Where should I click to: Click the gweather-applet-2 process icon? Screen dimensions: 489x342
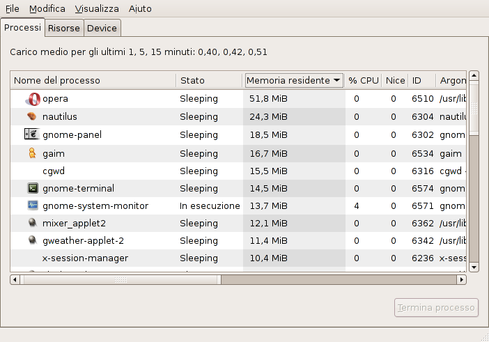33,240
